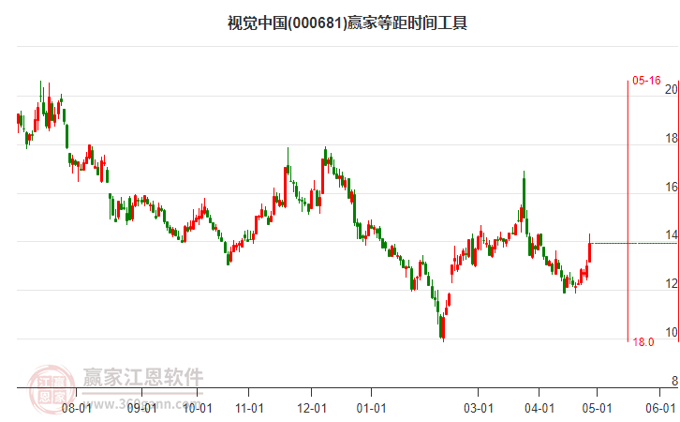Click the red 18.0 marker label
680x422 pixels.
(643, 342)
